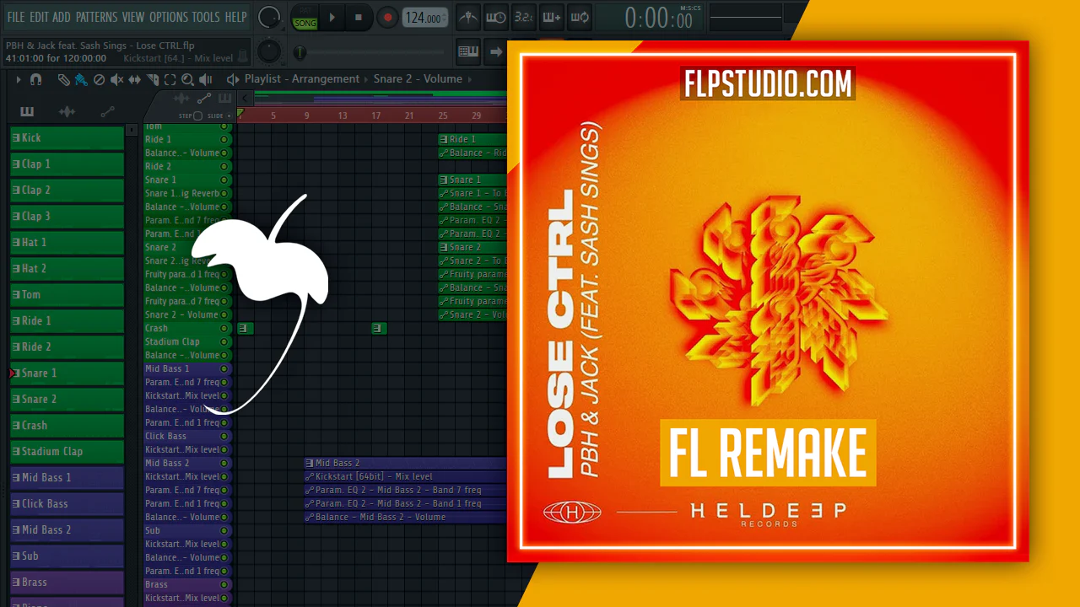Open the FILE menu

16,17
